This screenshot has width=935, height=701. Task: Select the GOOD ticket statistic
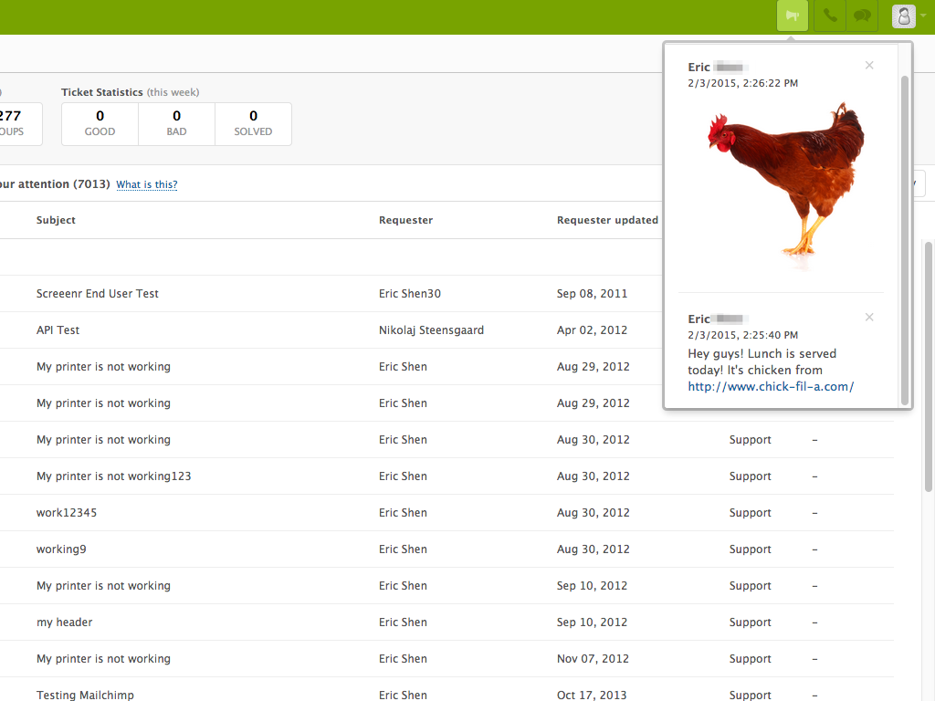click(99, 123)
